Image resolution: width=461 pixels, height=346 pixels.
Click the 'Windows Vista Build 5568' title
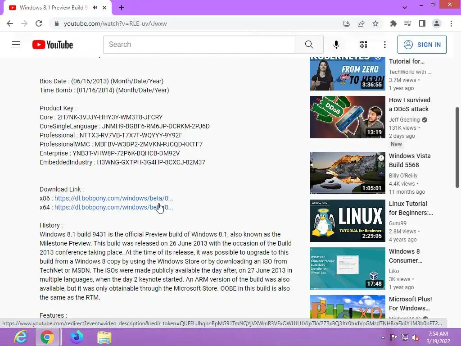click(x=410, y=160)
